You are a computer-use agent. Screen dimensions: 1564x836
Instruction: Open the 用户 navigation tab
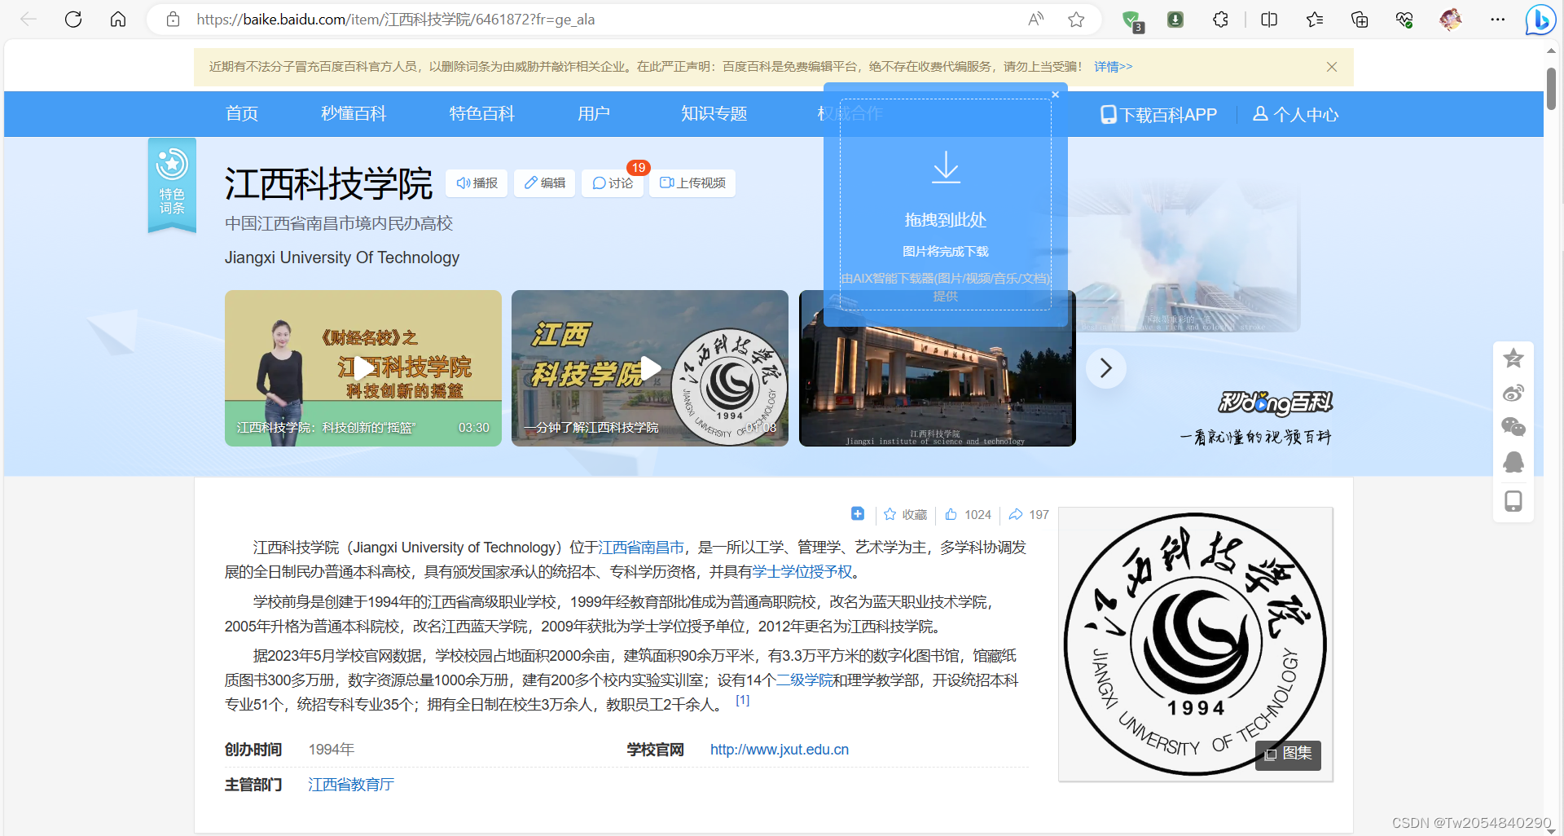pos(594,114)
